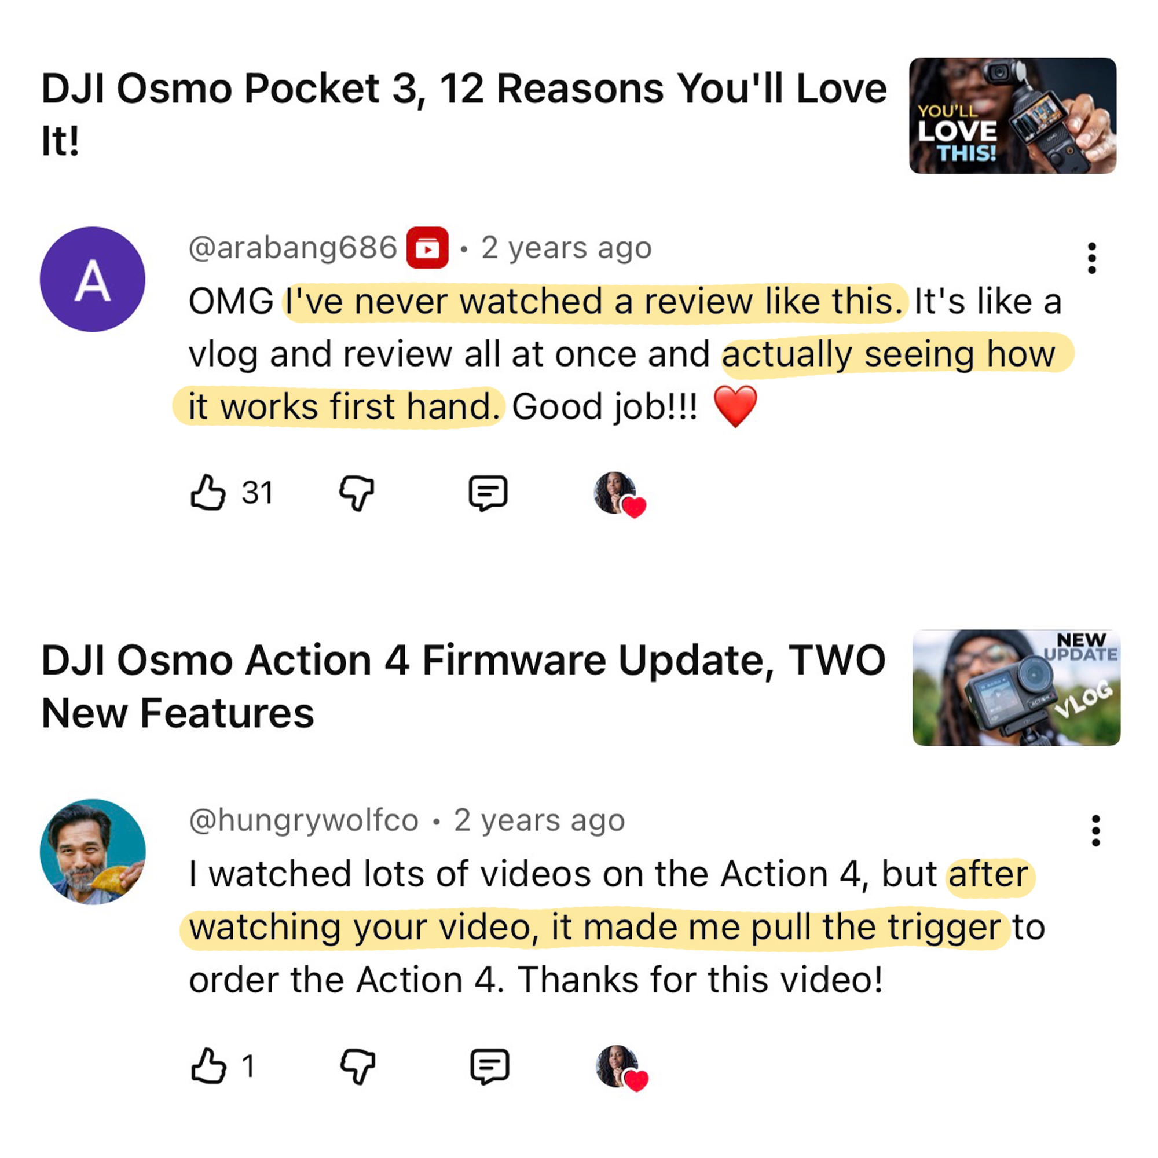The height and width of the screenshot is (1158, 1158).
Task: Open the "Firmware Update, TWO New Features" title
Action: click(463, 686)
